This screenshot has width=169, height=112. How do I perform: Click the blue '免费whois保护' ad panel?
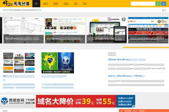[126, 101]
